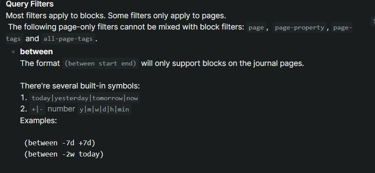Click the sentence starting Most filters apply
Viewport: 375px width, 173px height.
point(116,16)
